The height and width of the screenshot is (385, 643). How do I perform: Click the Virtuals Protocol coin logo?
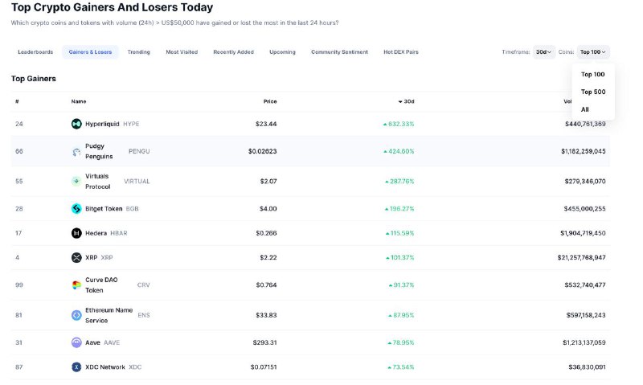(76, 181)
